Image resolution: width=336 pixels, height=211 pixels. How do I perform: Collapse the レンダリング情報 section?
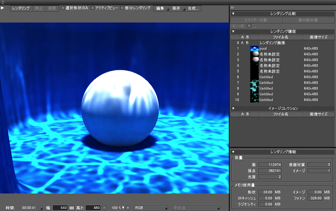click(234, 152)
